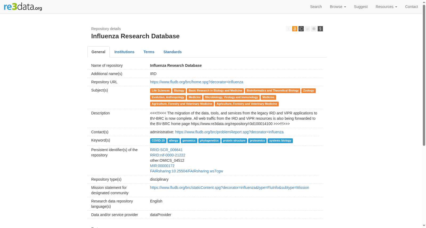426x228 pixels.
Task: Click the 'other:OMICS_04512' identifier text
Action: 167,160
